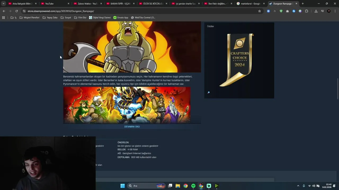The width and height of the screenshot is (339, 190).
Task: Open File Explorer from the taskbar
Action: pyautogui.click(x=178, y=186)
